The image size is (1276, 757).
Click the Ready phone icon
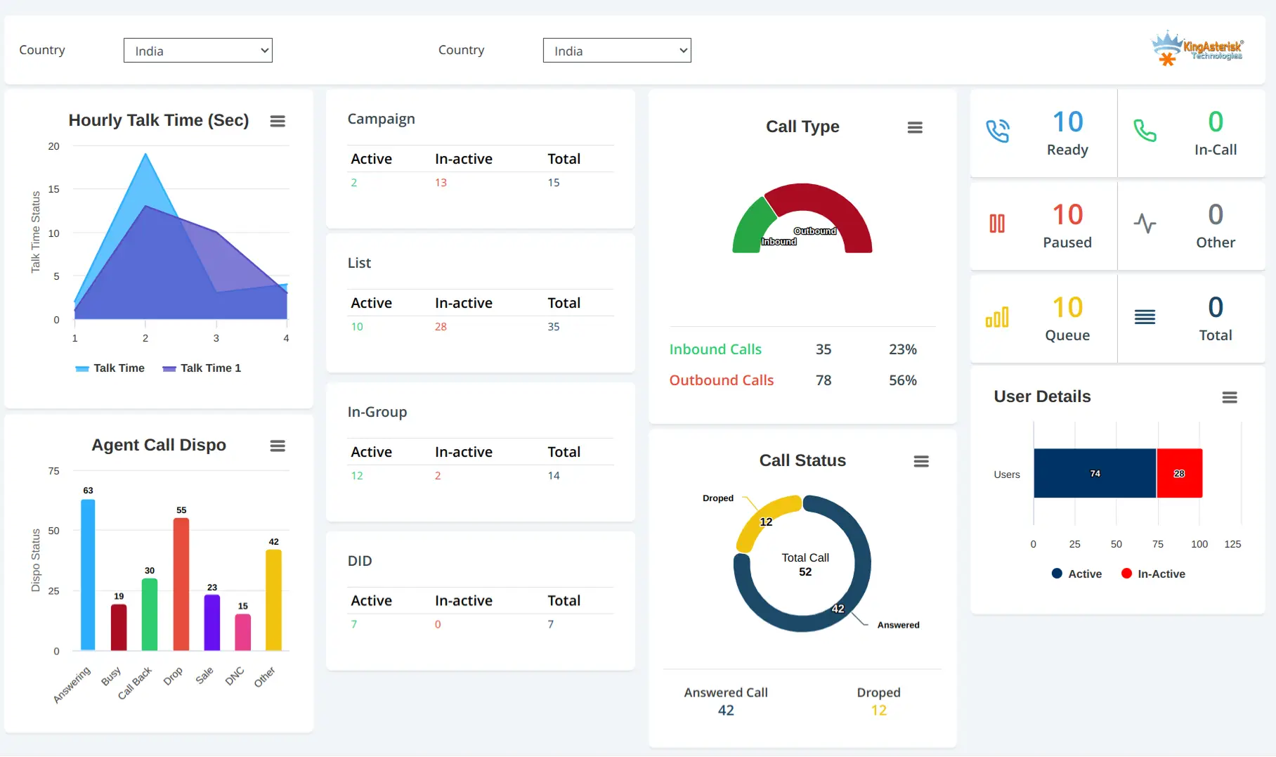coord(1000,131)
